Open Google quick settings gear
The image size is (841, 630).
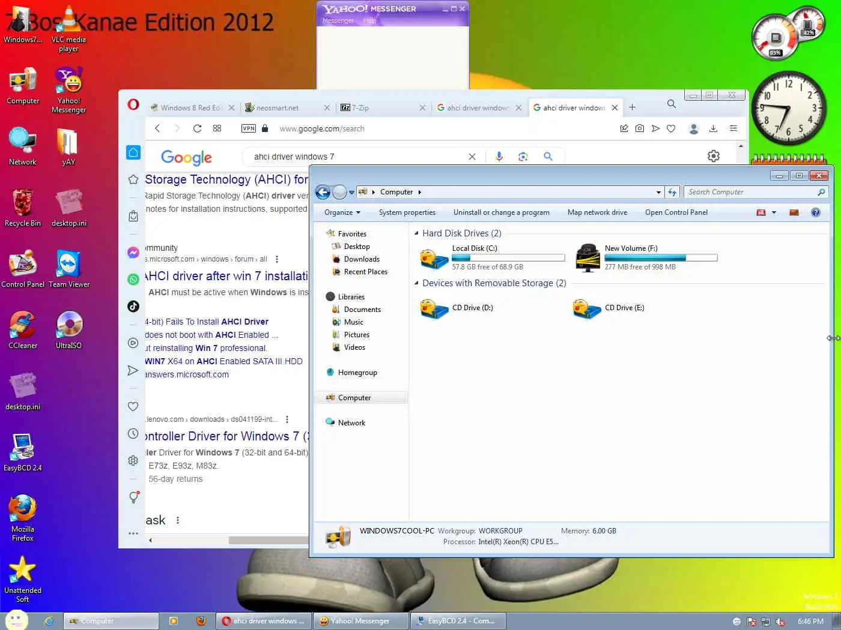(x=714, y=156)
